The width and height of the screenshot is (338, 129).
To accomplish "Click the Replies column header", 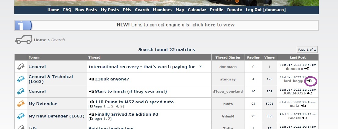I will point(253,57).
